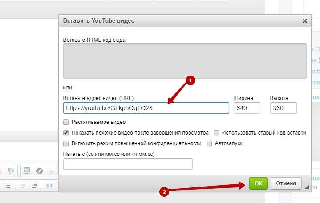Click the Вставьте адрес видео (URL) label
The image size is (320, 203).
98,98
